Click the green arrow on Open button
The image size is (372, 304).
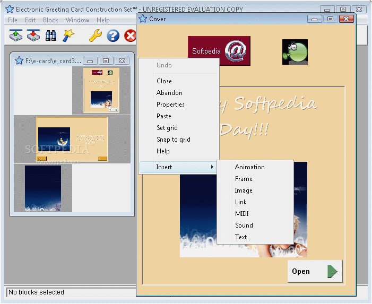332,271
